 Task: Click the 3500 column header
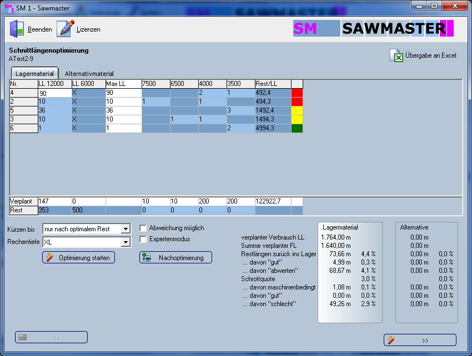[x=241, y=84]
